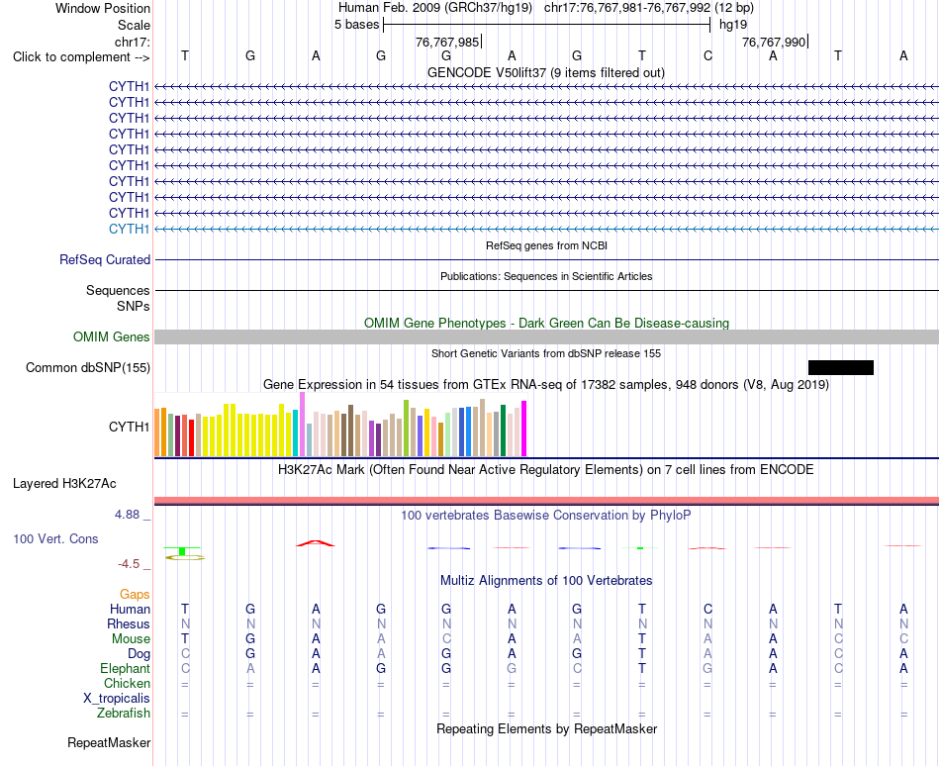Click the Sequences track label
This screenshot has width=940, height=766.
(x=118, y=291)
